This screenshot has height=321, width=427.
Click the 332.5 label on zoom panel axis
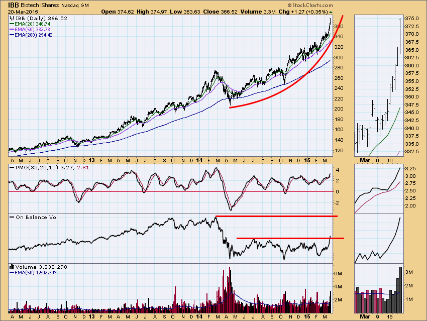click(412, 151)
